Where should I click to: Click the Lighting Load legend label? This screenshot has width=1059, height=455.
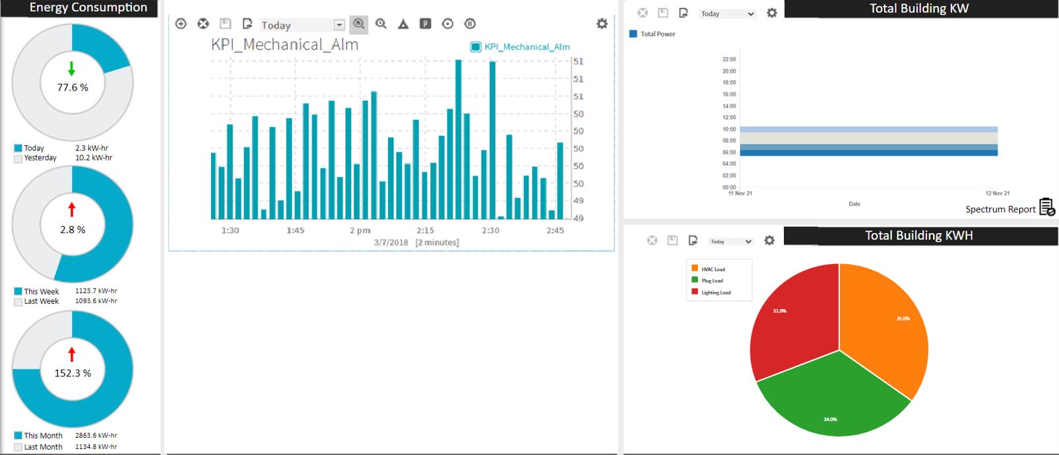[x=716, y=293]
